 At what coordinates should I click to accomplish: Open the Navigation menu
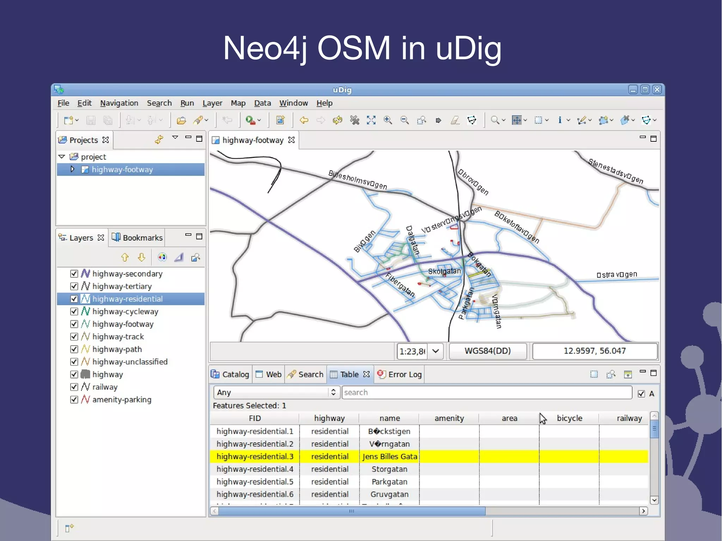pyautogui.click(x=119, y=103)
